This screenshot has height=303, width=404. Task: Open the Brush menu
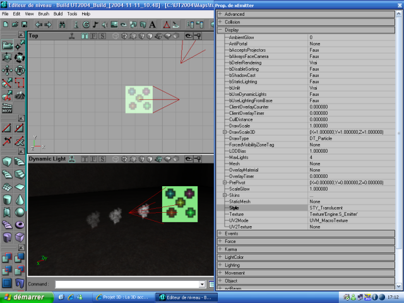[x=43, y=13]
